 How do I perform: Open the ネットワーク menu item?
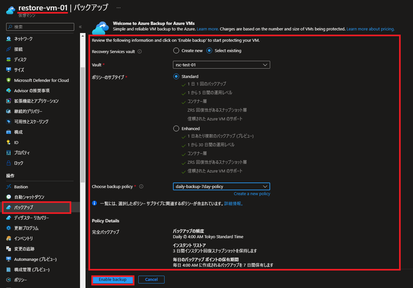click(x=40, y=39)
